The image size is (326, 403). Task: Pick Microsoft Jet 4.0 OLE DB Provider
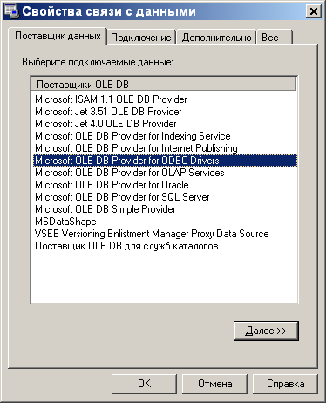[x=105, y=124]
